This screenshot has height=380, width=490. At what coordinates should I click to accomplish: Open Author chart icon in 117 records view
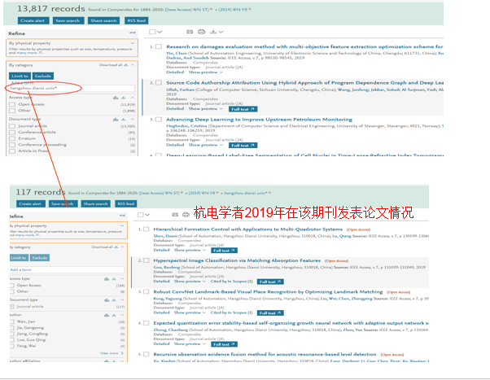(x=107, y=315)
